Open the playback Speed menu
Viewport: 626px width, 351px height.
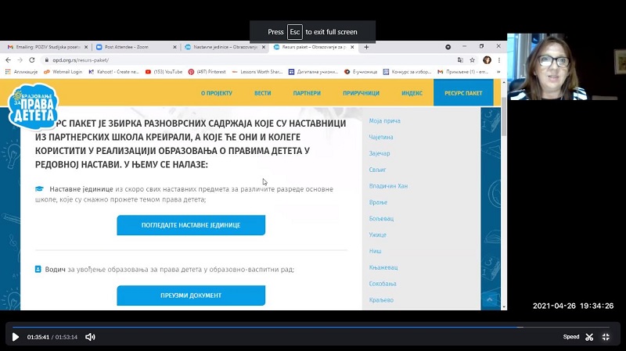[x=571, y=337]
